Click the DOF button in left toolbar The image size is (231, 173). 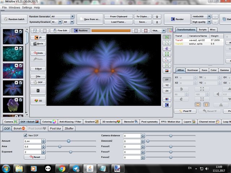click(x=38, y=82)
